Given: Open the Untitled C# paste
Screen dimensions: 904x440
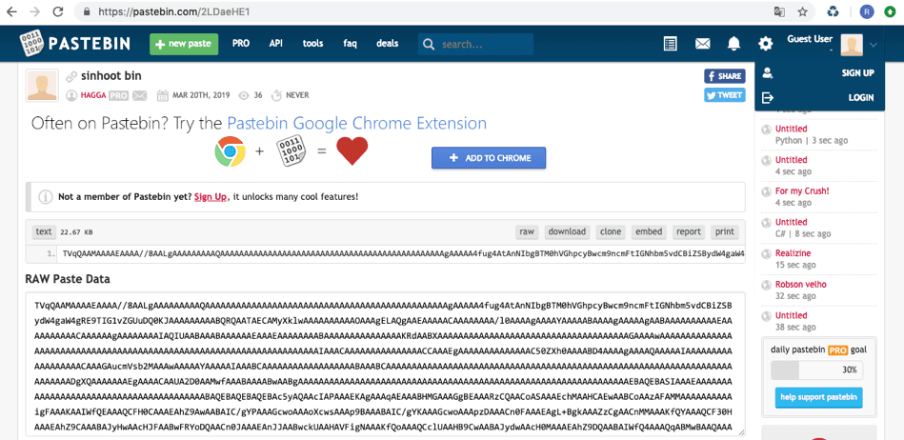Looking at the screenshot, I should (x=791, y=222).
